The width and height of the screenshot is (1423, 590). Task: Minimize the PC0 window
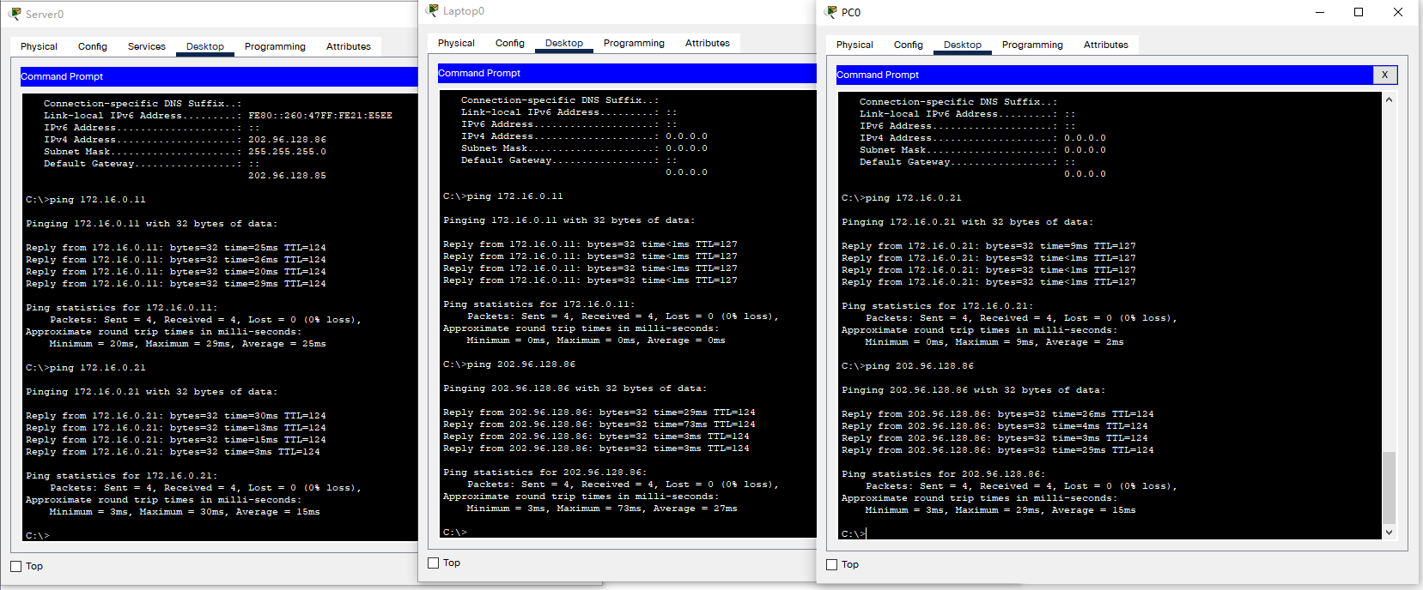pos(1319,12)
